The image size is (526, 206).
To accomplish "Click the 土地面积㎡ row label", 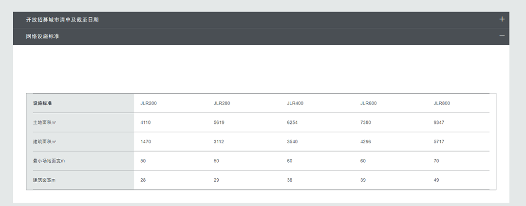I will 44,122.
